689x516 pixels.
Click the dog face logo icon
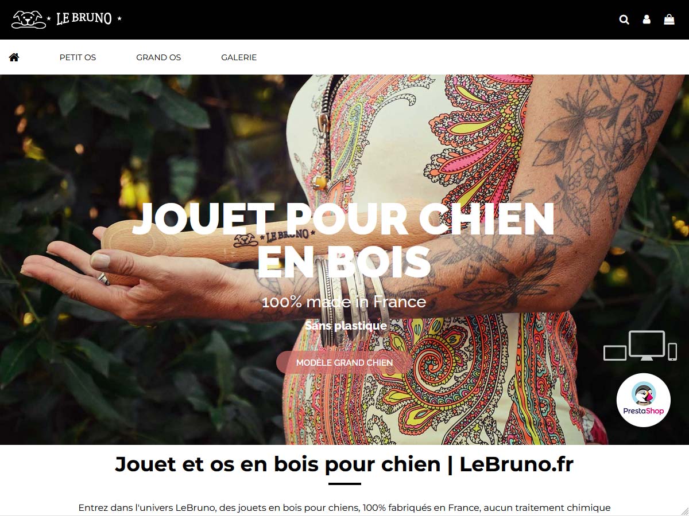[x=28, y=19]
